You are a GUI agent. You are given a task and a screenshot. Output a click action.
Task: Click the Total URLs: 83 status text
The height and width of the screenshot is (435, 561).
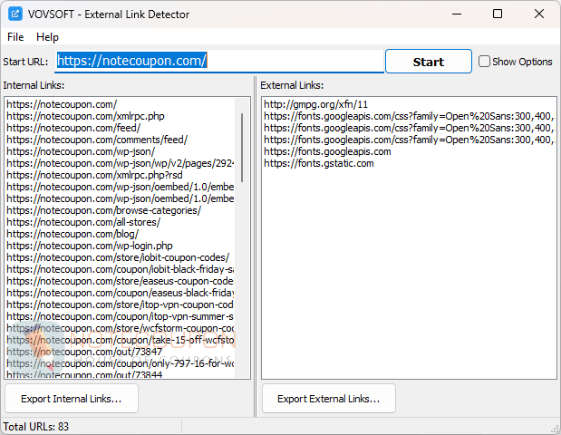click(35, 427)
